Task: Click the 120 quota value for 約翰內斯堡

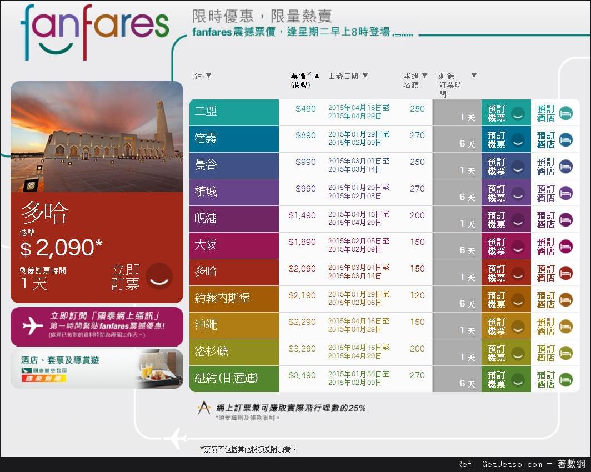Action: point(417,295)
